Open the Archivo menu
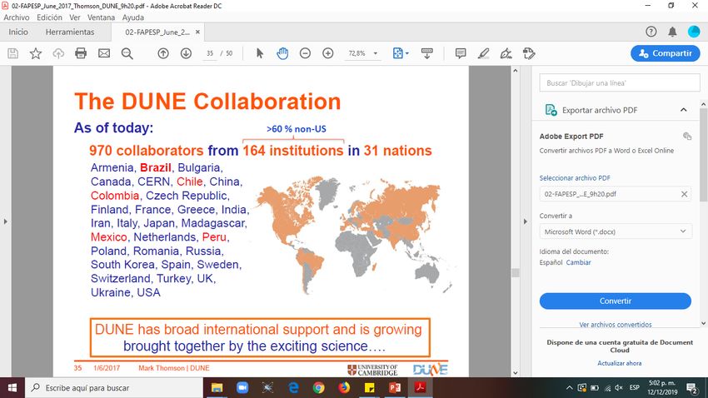This screenshot has width=708, height=398. 17,17
